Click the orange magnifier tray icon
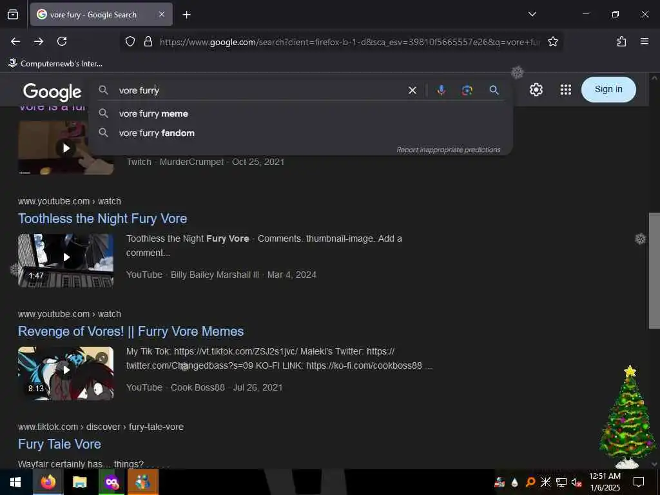This screenshot has width=660, height=495. (530, 482)
